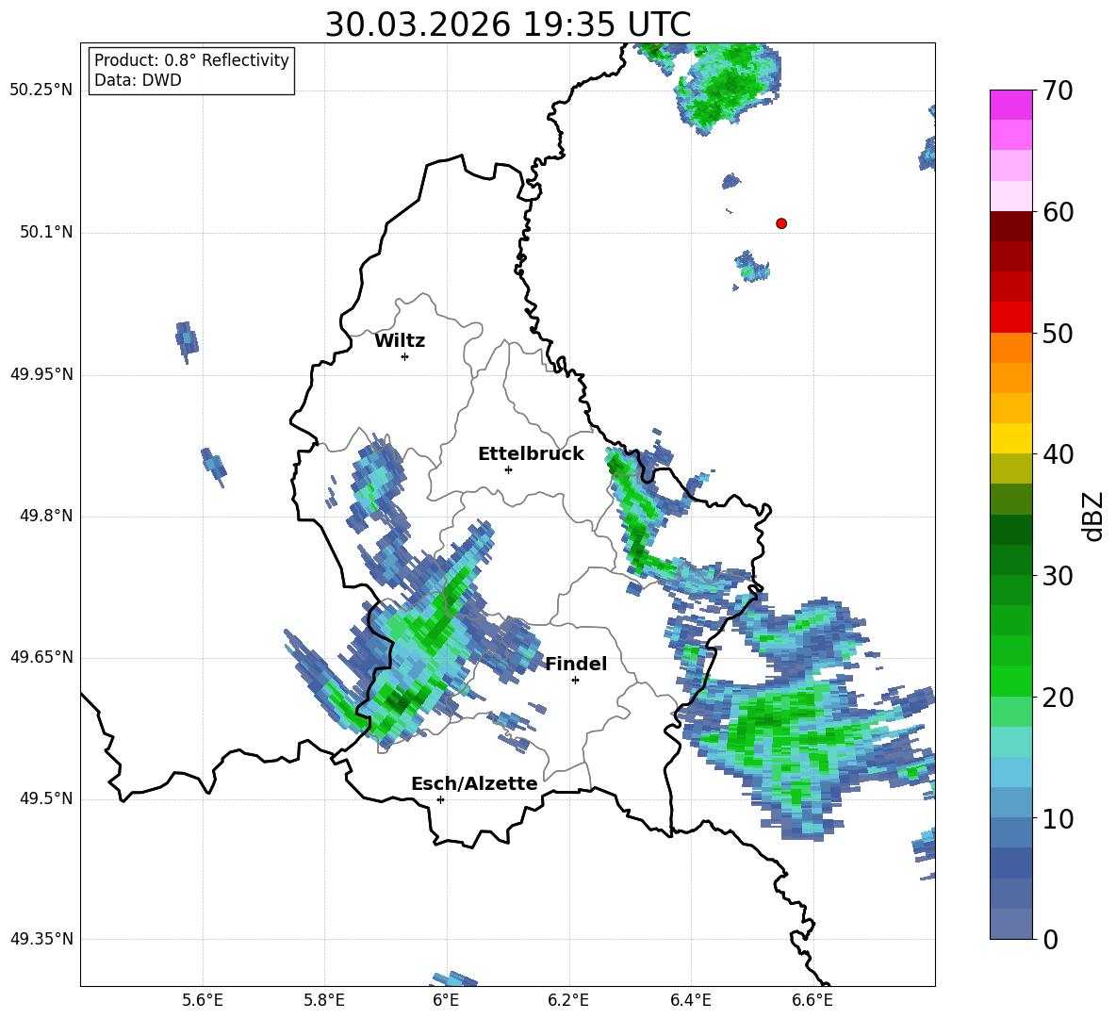Click the title 30.03.2026 19:35 UTC

pyautogui.click(x=507, y=25)
